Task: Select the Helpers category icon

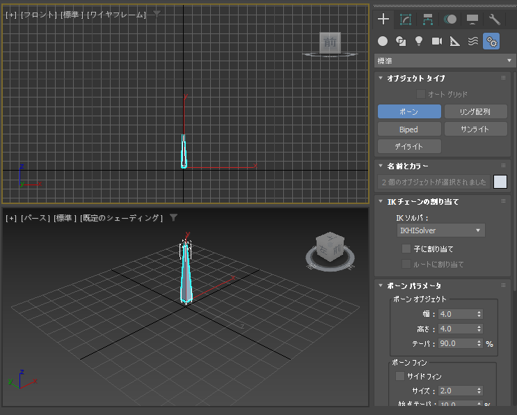Action: point(454,41)
